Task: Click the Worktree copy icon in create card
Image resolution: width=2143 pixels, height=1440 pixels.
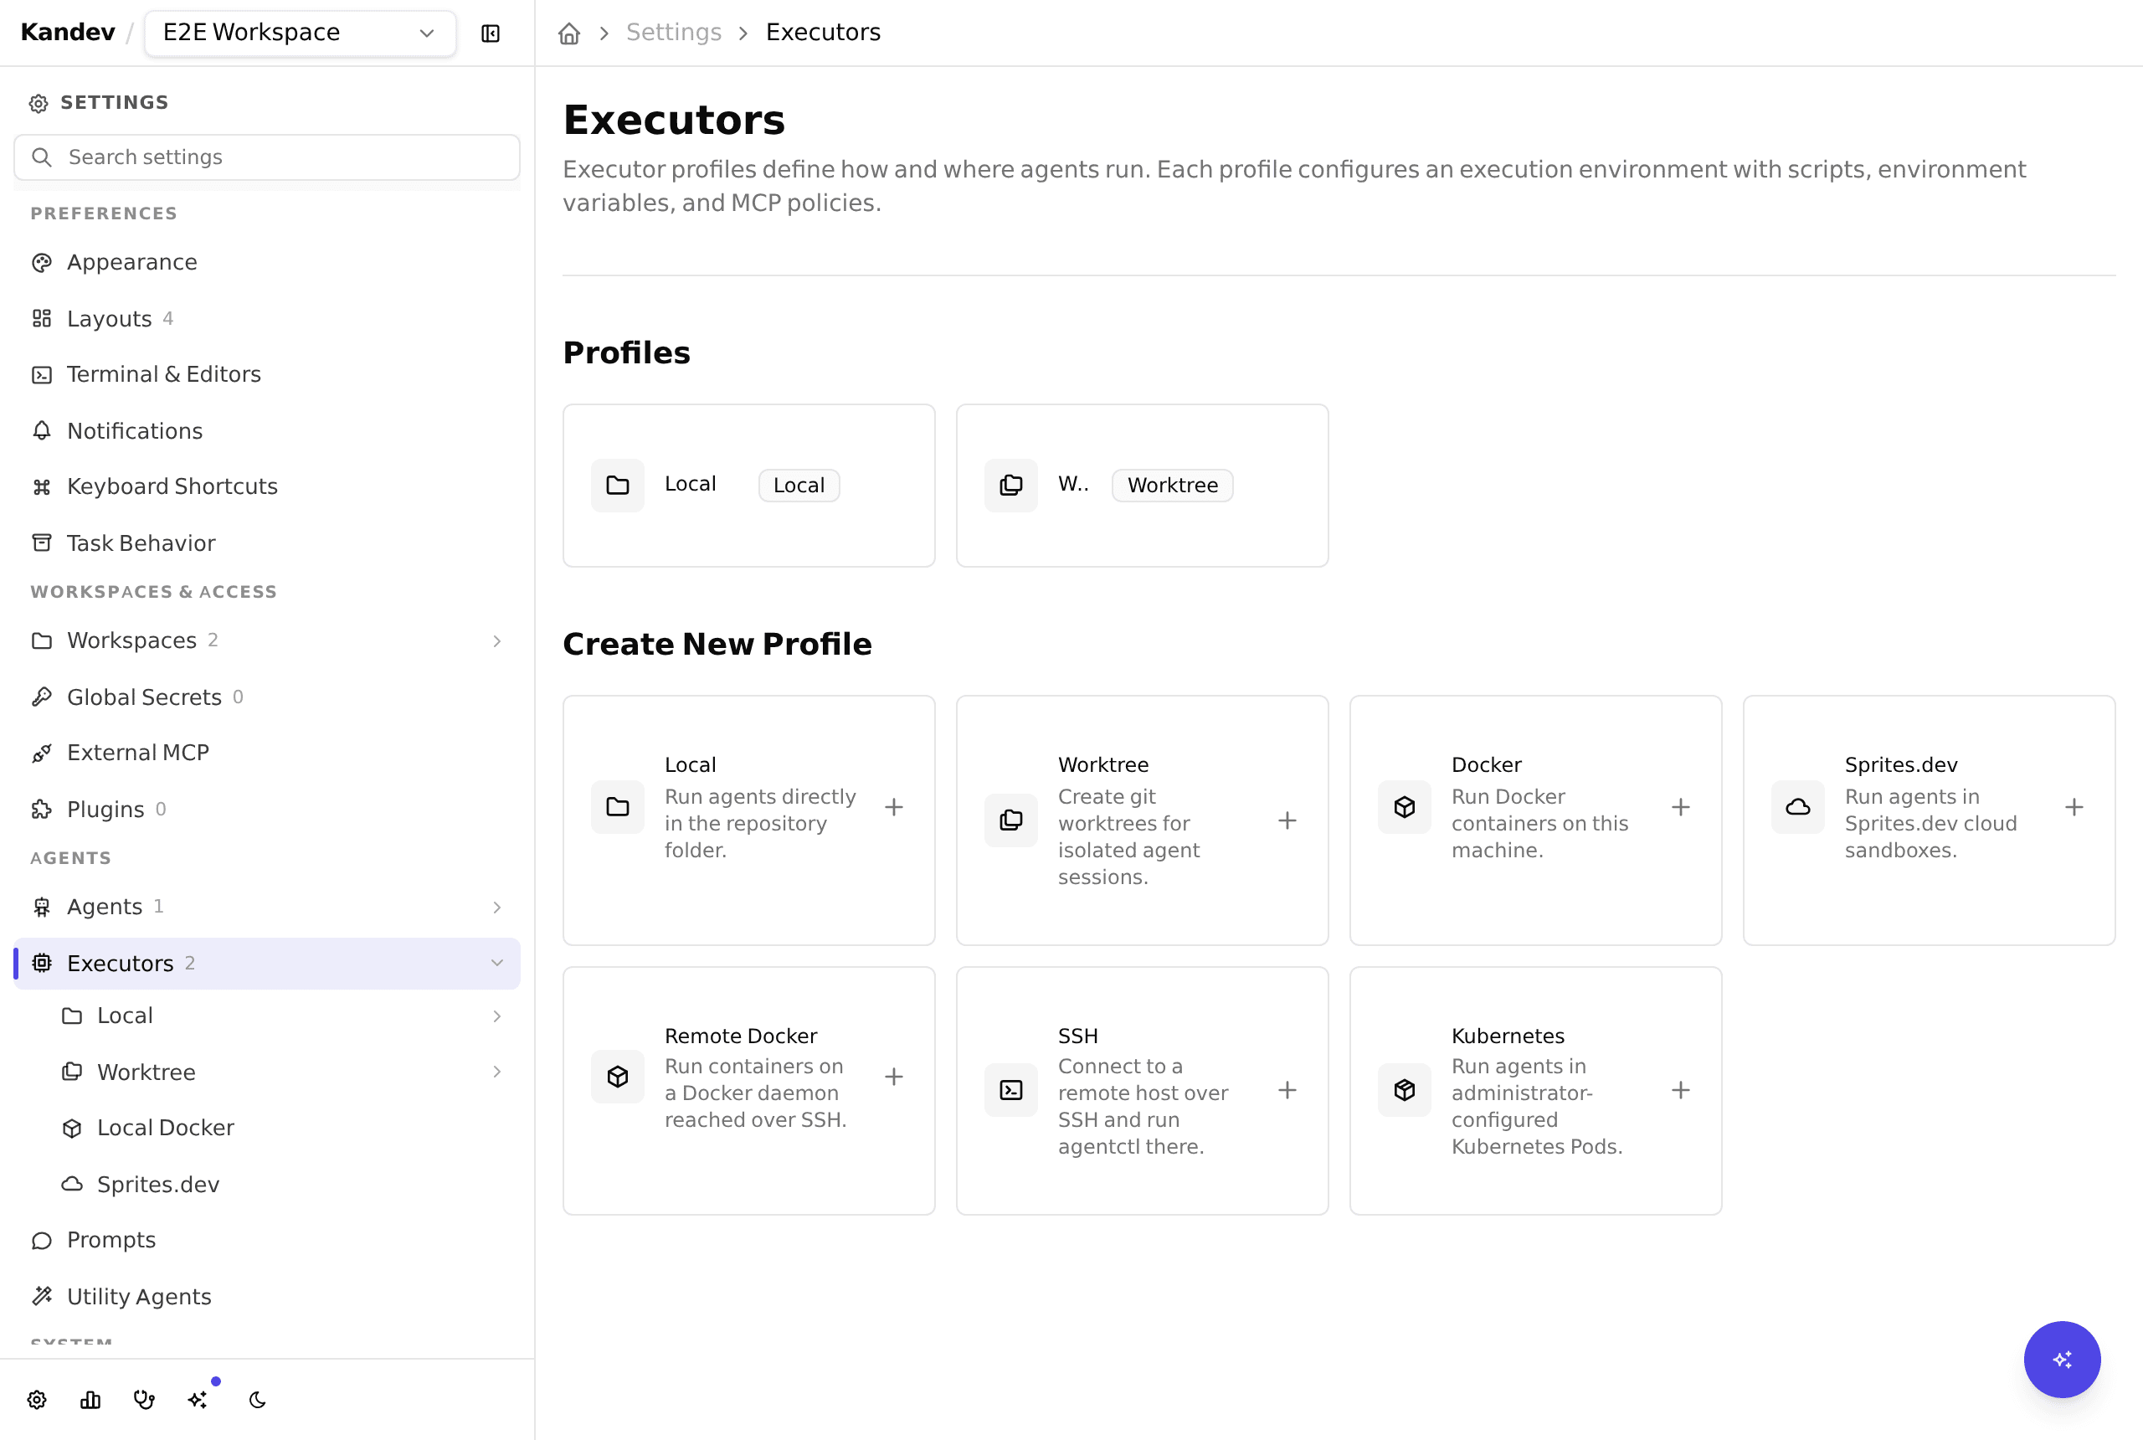Action: tap(1011, 820)
